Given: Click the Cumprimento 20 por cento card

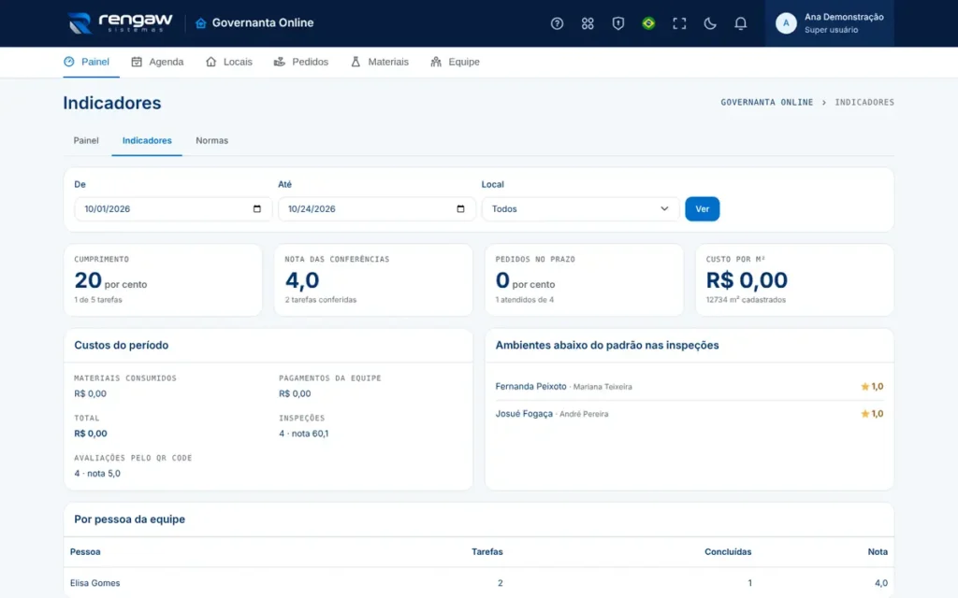Looking at the screenshot, I should [x=163, y=280].
